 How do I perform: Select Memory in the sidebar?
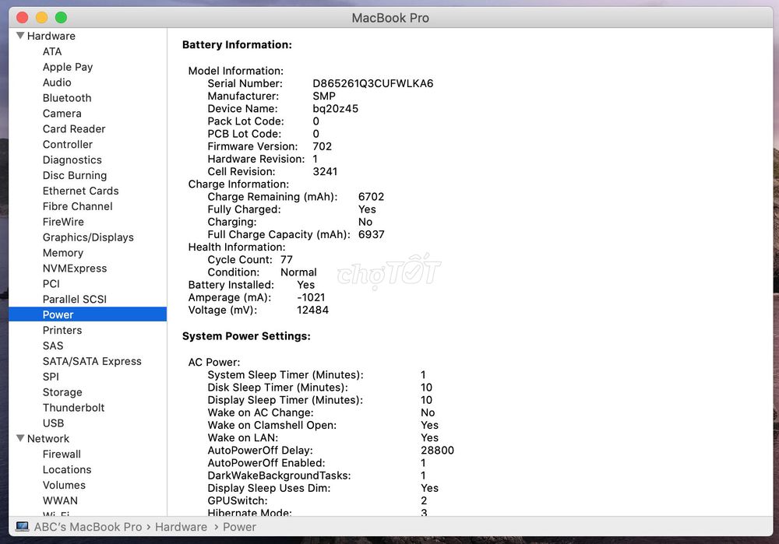[62, 253]
